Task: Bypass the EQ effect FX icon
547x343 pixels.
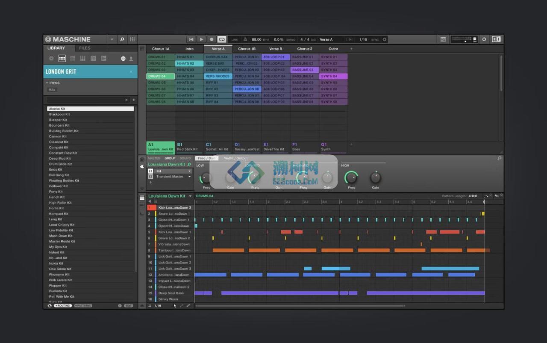Action: 150,171
